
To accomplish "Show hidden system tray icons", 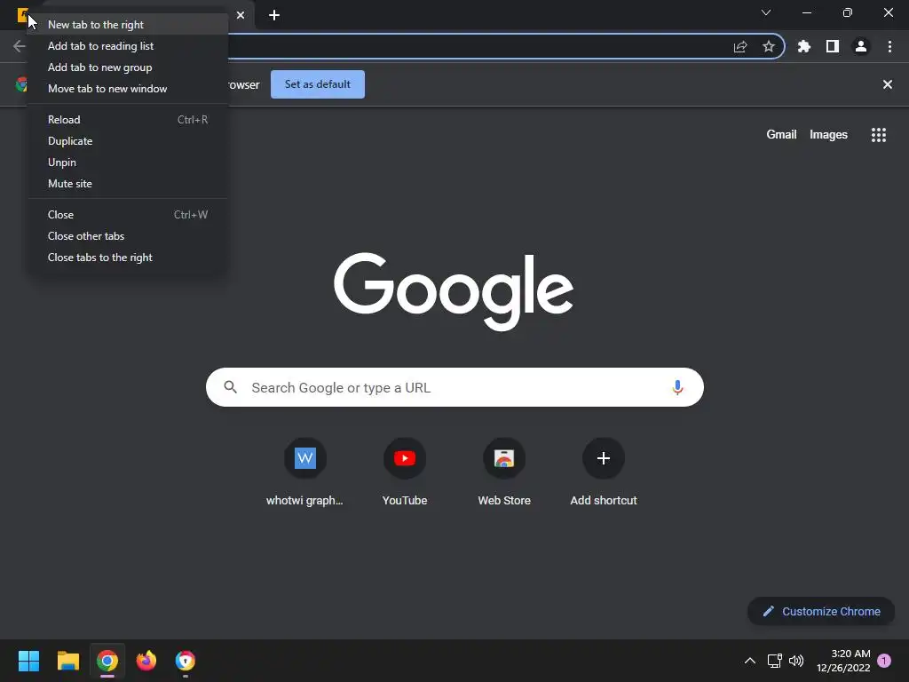I will (x=749, y=661).
